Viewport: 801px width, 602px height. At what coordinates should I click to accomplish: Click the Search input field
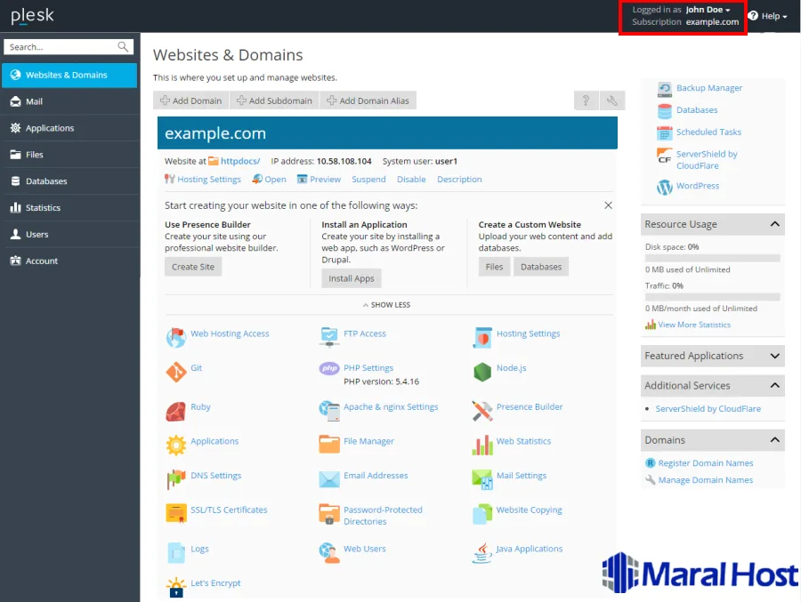tap(61, 47)
